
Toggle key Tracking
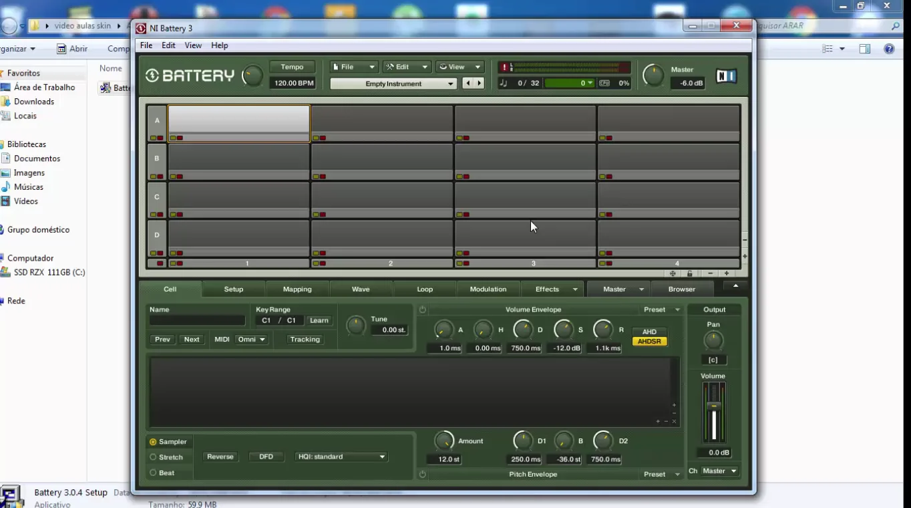click(x=305, y=340)
